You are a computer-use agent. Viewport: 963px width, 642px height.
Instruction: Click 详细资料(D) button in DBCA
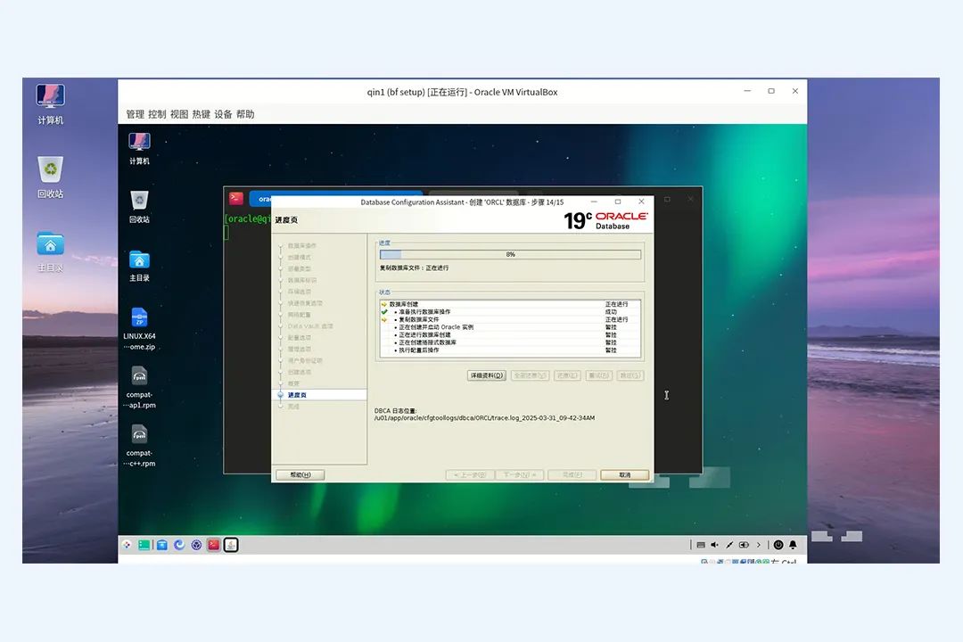click(x=487, y=375)
